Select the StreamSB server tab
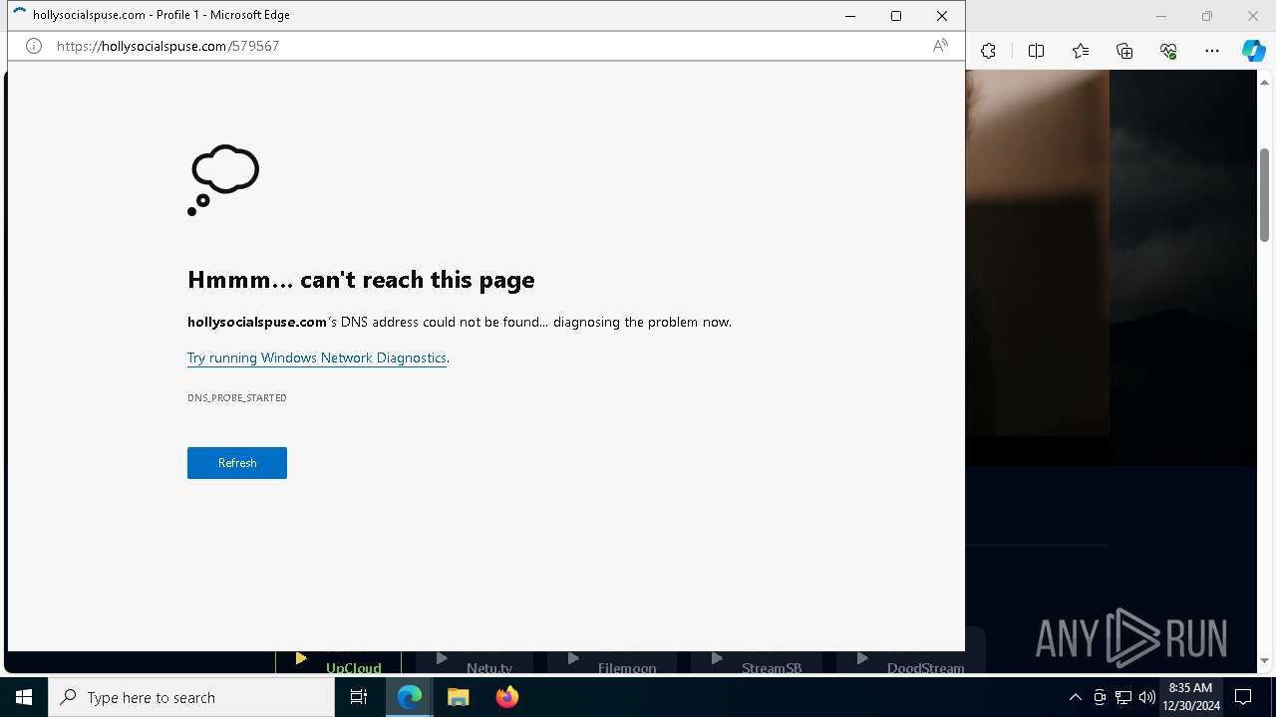Image resolution: width=1276 pixels, height=717 pixels. tap(757, 662)
